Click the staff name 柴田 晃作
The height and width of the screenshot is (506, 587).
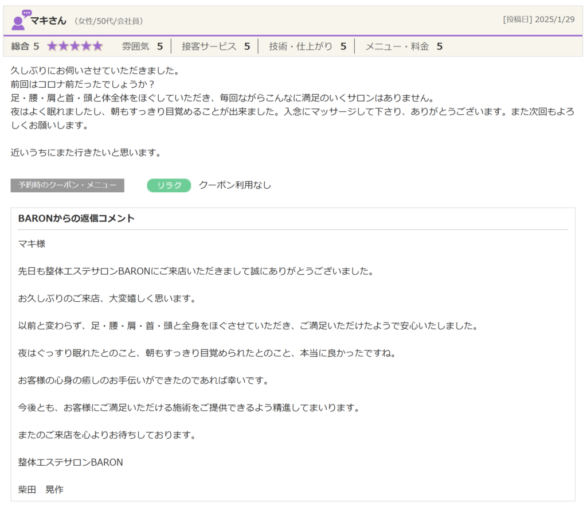pyautogui.click(x=41, y=489)
